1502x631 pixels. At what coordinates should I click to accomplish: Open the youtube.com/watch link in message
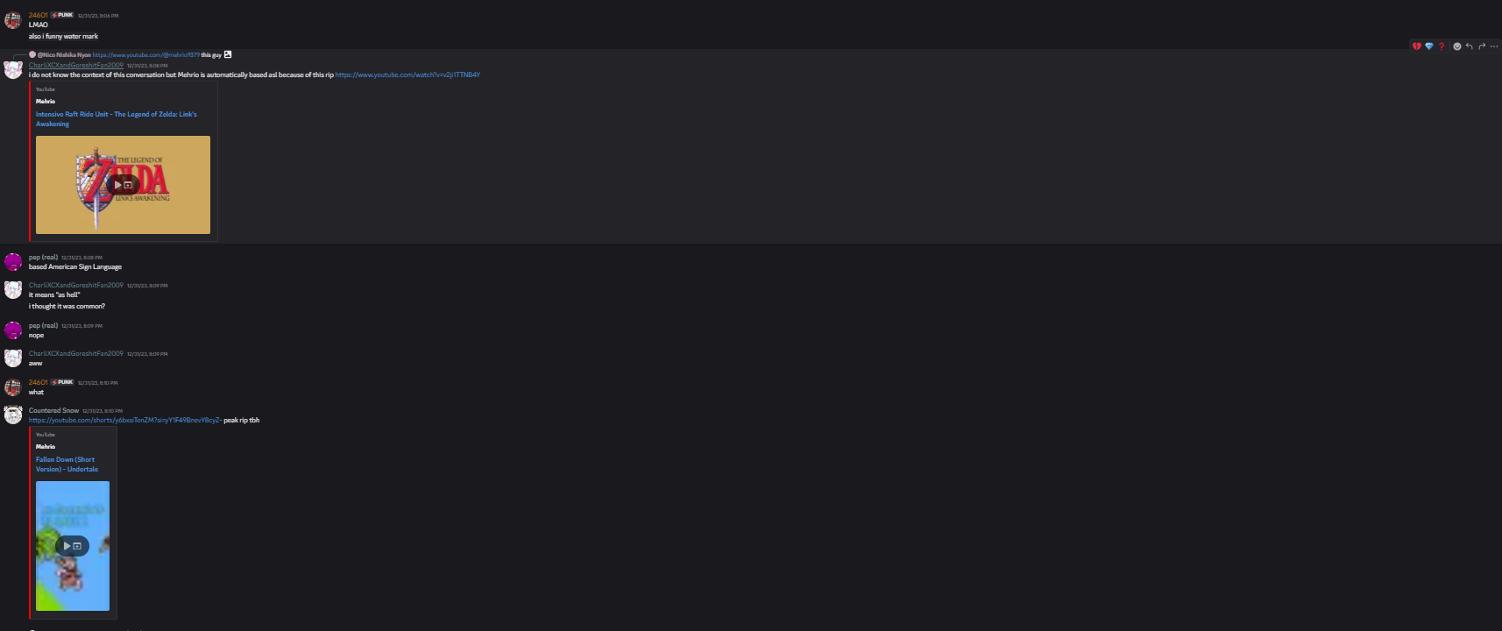tap(407, 74)
